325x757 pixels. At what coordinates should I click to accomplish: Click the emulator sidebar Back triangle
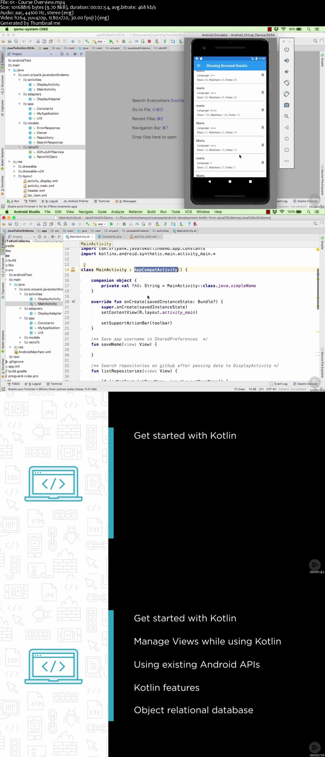coord(287,127)
